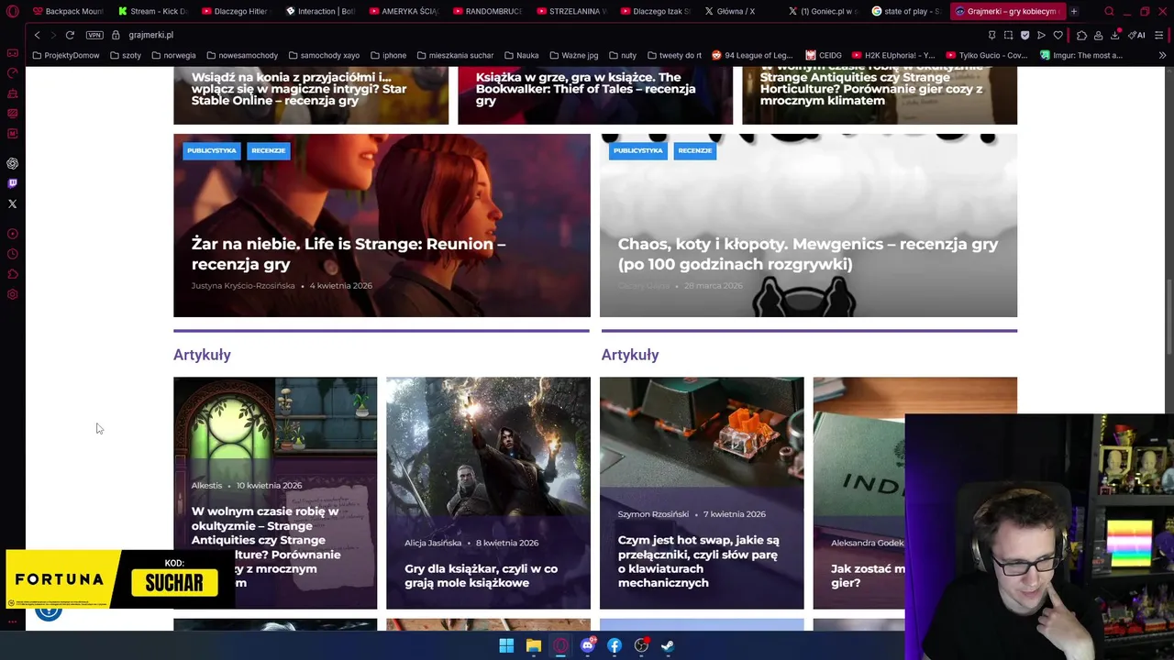Open the iphone bookmarks folder
1174x660 pixels.
[388, 55]
